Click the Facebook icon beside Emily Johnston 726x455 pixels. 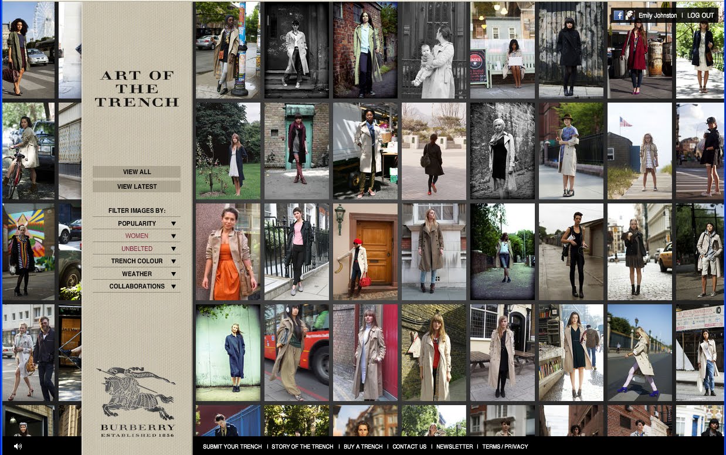pyautogui.click(x=618, y=15)
